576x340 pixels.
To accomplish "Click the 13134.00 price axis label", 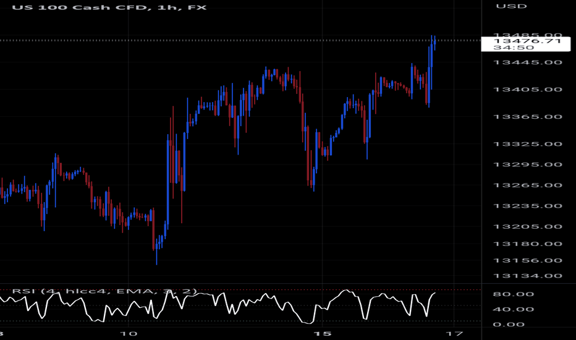I will point(528,276).
